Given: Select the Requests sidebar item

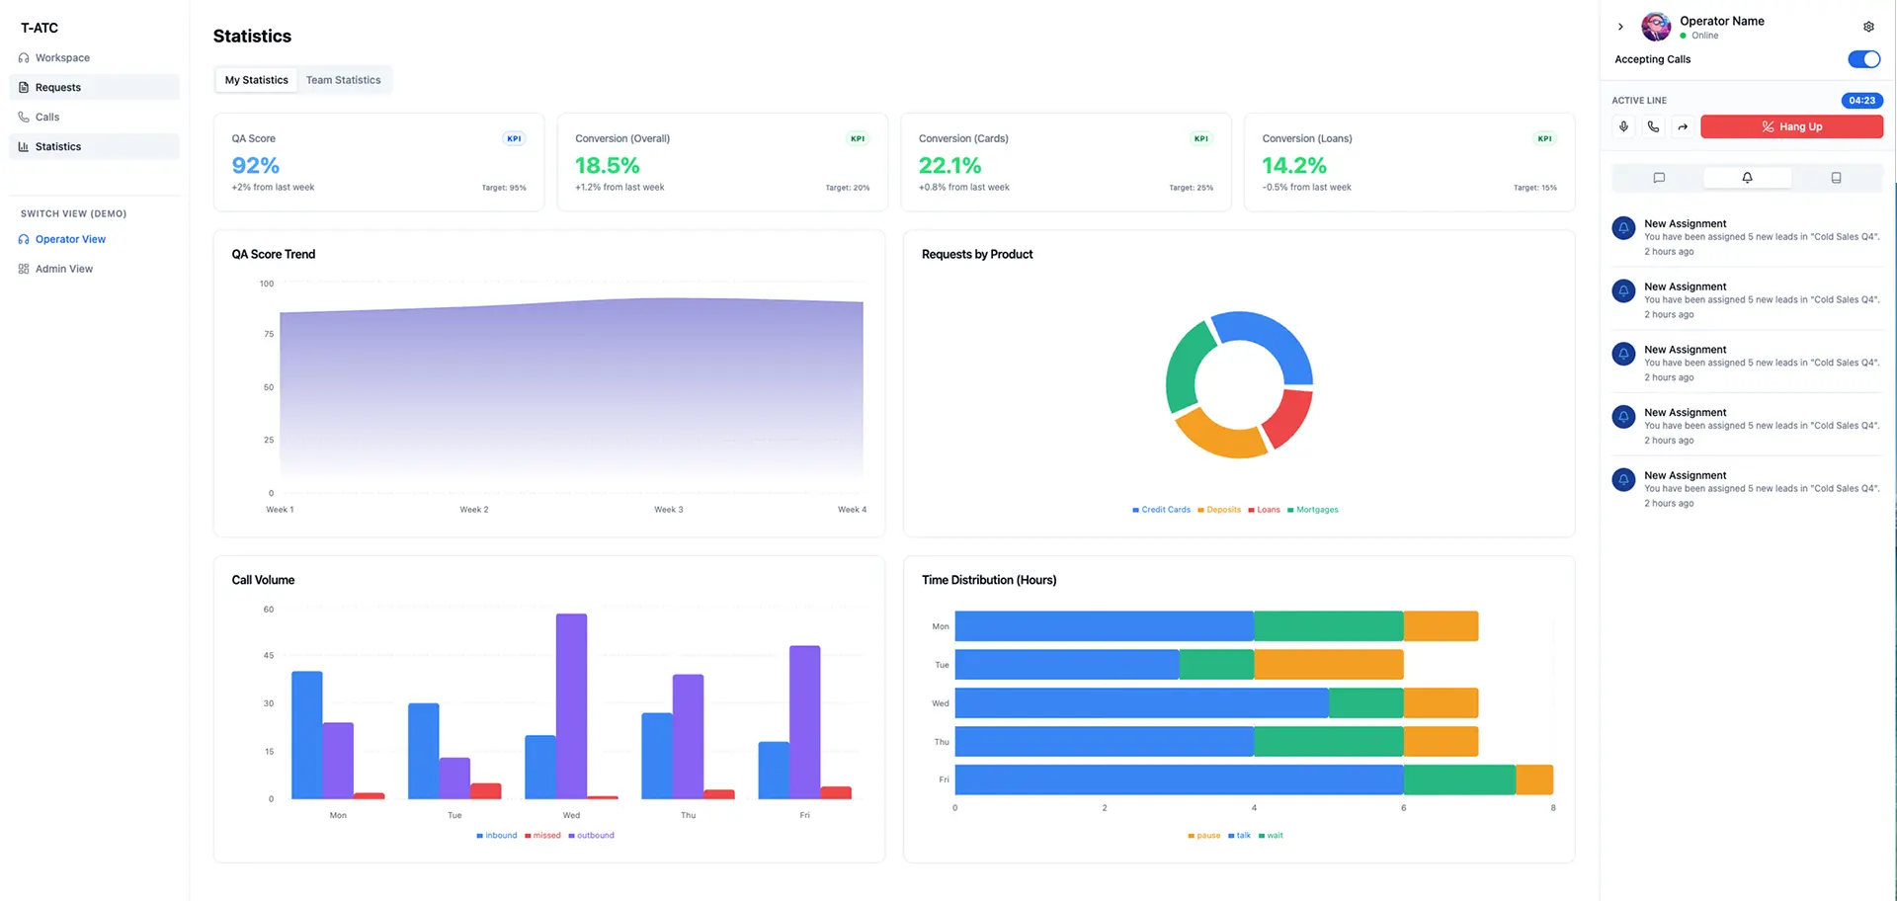Looking at the screenshot, I should tap(58, 87).
